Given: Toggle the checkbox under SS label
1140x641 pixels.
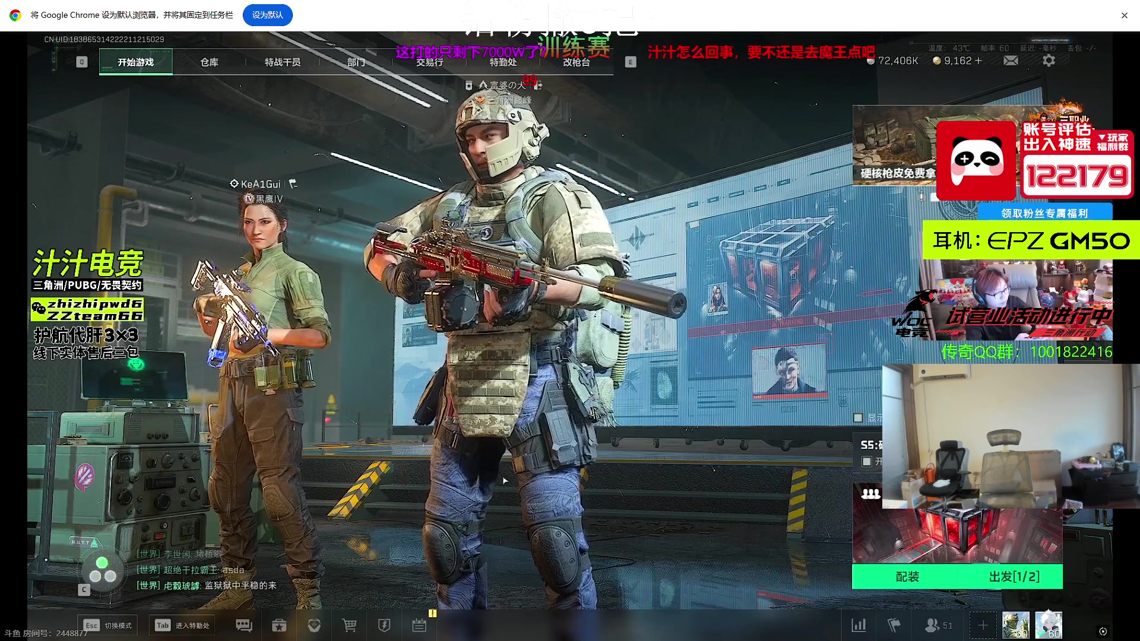Looking at the screenshot, I should click(867, 462).
